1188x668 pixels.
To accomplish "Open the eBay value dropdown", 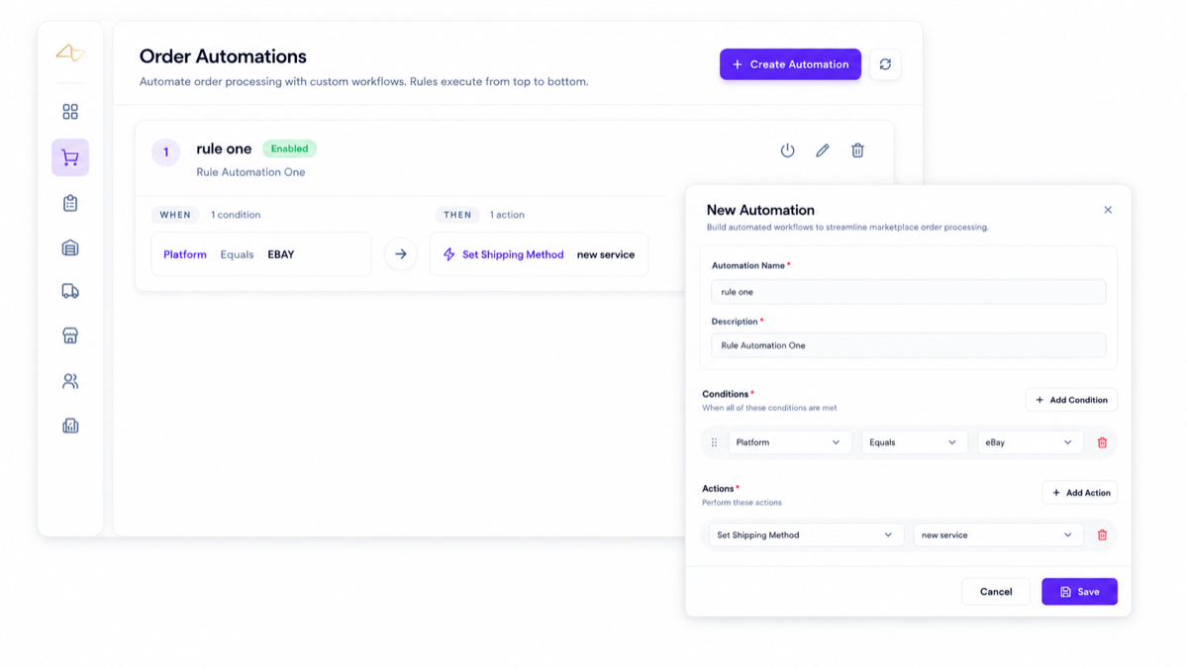I will tap(1029, 442).
